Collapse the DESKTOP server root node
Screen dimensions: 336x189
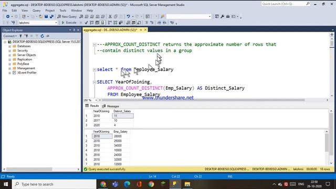tap(5, 42)
